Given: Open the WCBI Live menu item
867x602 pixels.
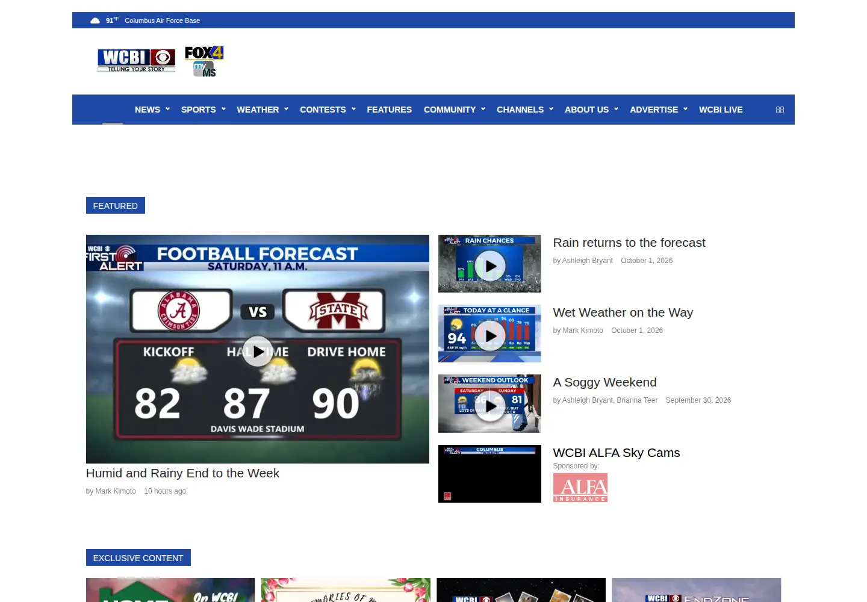Looking at the screenshot, I should click(x=721, y=110).
